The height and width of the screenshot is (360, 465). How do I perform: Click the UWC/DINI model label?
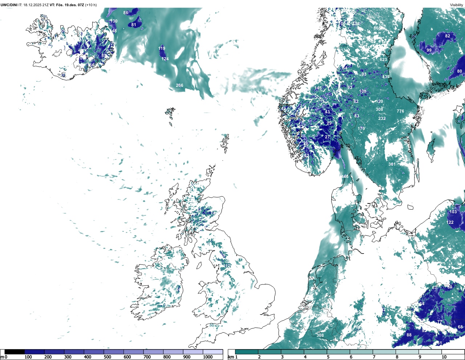pyautogui.click(x=9, y=5)
